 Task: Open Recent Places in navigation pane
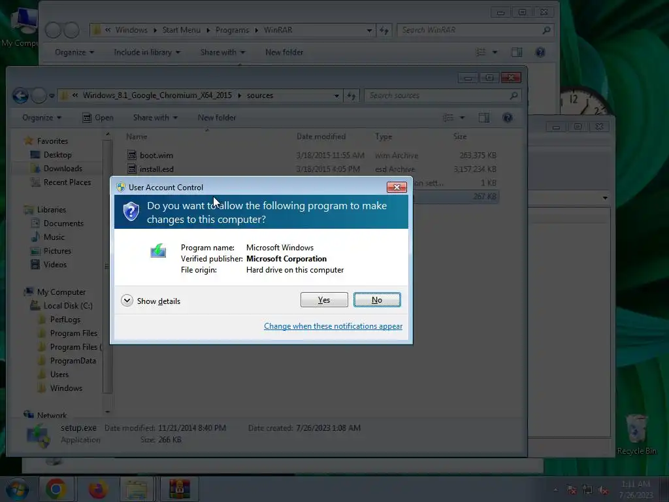tap(67, 182)
